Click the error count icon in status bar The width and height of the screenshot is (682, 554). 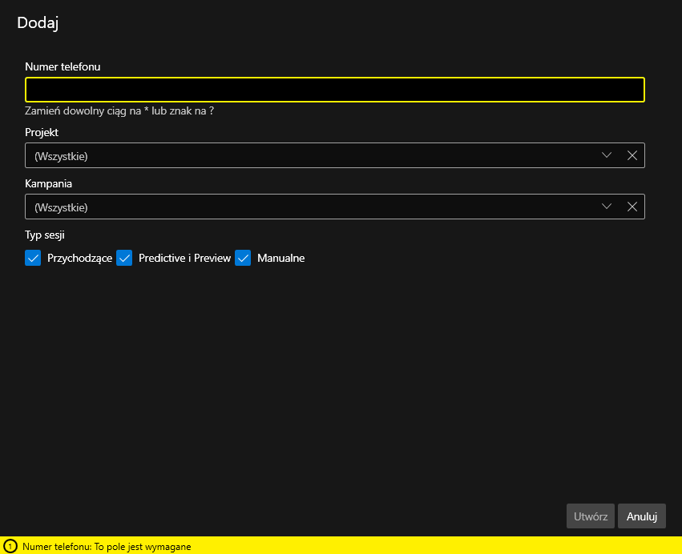tap(10, 546)
